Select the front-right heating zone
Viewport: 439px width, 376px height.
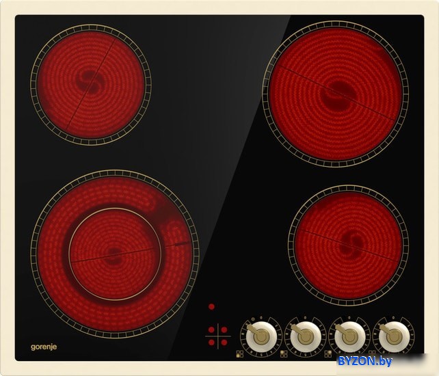tap(348, 245)
